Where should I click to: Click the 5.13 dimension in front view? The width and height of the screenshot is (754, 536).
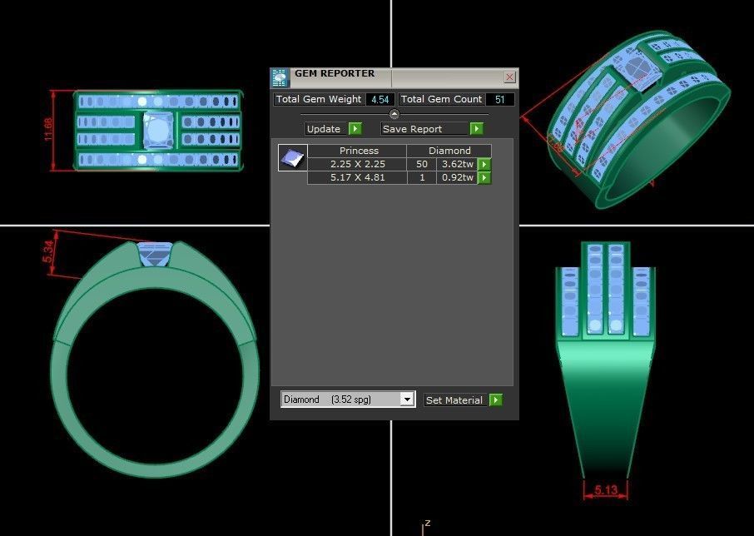tap(606, 490)
